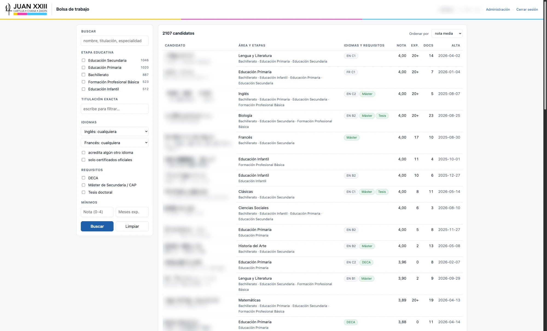Viewport: 547px width, 331px height.
Task: Check the Educación Primaria filter
Action: (83, 67)
